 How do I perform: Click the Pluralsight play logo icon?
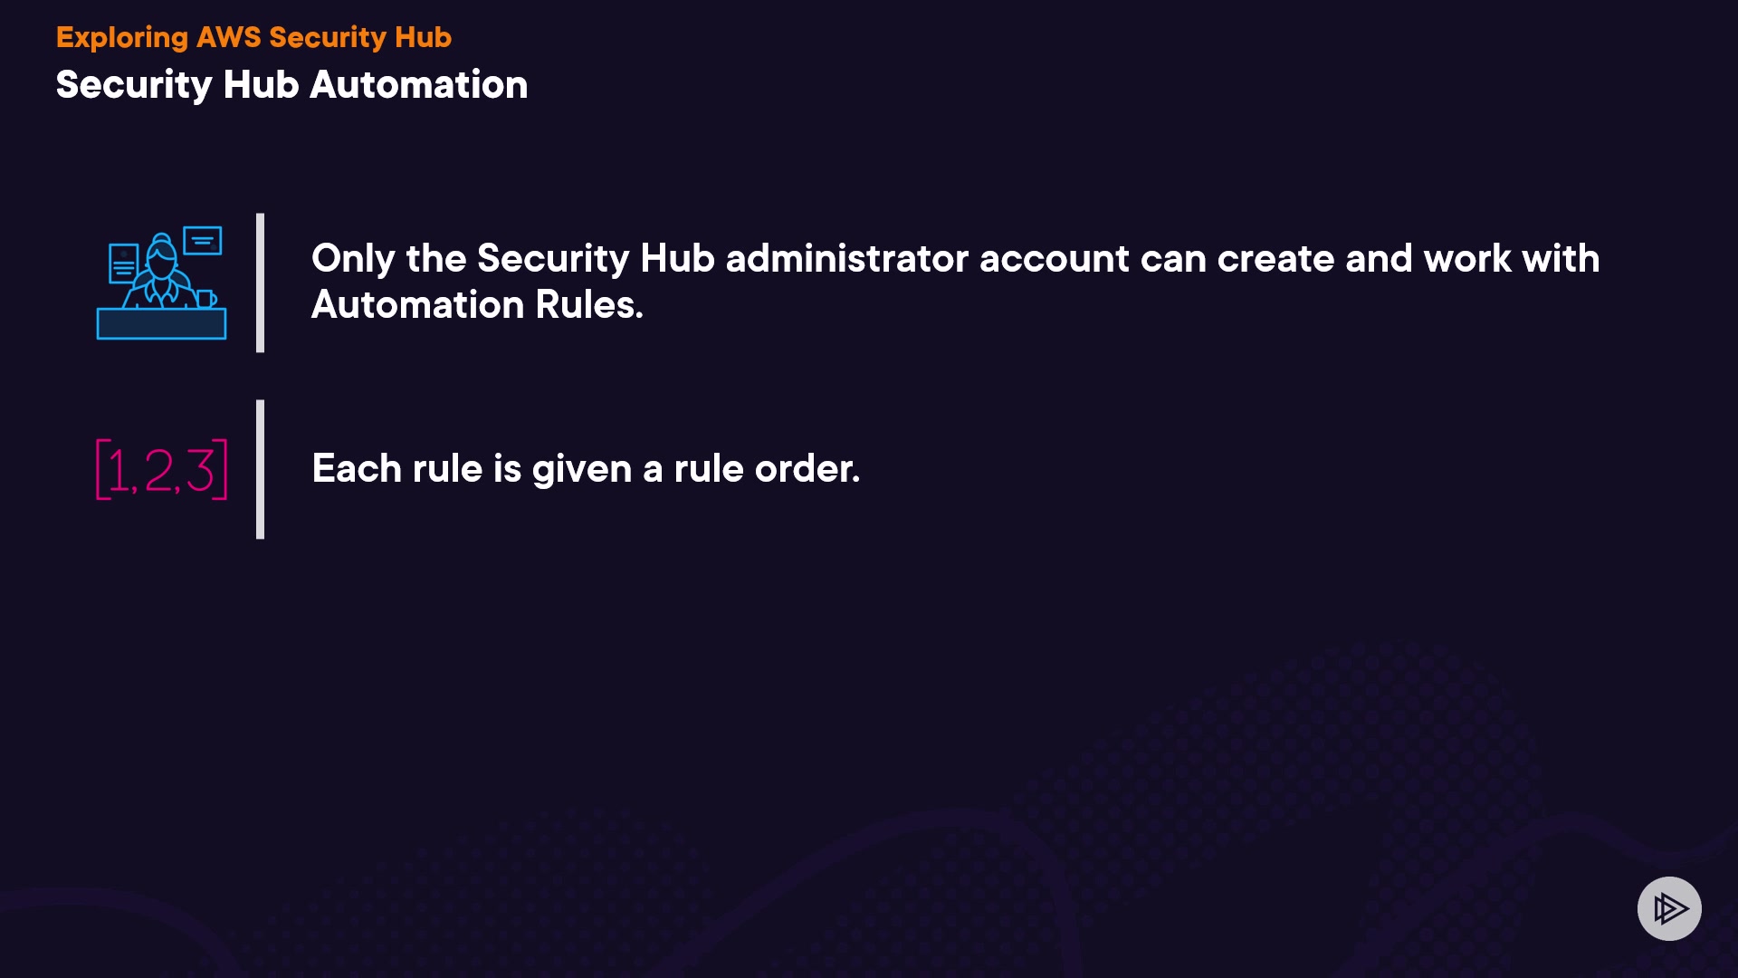click(1669, 908)
